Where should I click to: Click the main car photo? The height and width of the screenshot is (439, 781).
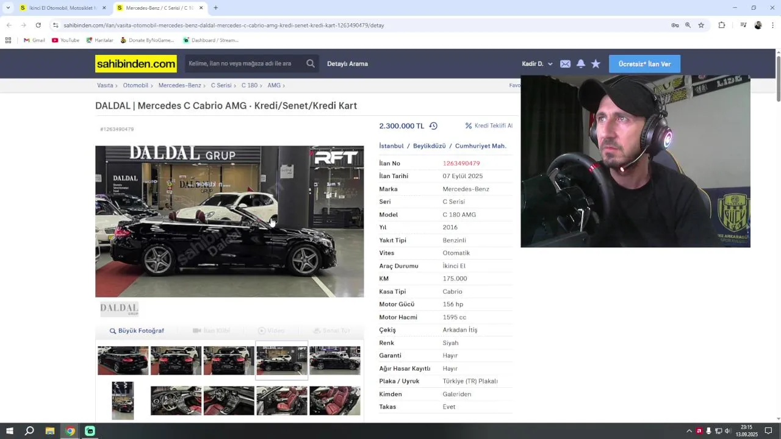[x=229, y=221]
